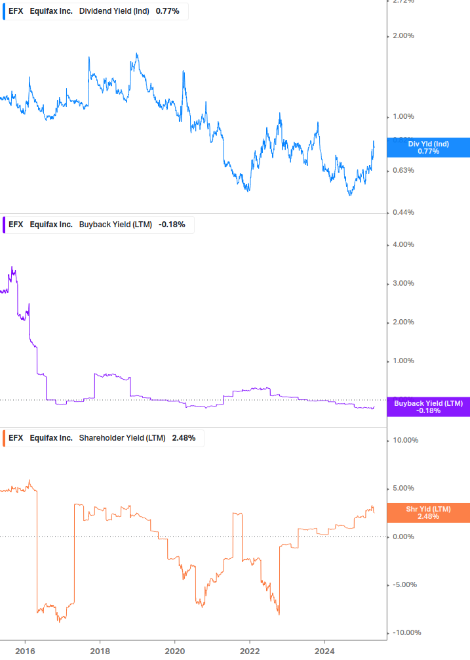Click the Shareholder Yield (LTM) legend label
The height and width of the screenshot is (660, 470).
pos(122,438)
